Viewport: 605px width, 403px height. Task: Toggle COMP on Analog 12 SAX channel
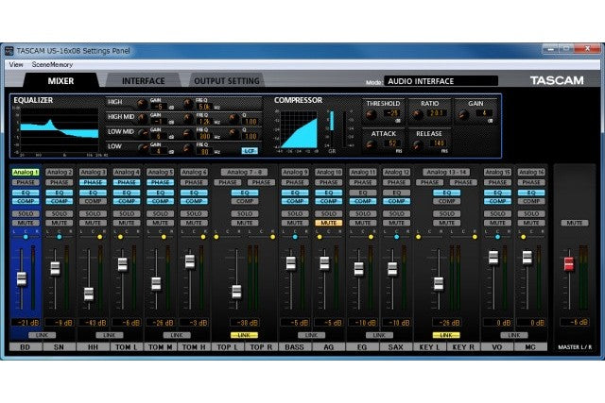[396, 201]
